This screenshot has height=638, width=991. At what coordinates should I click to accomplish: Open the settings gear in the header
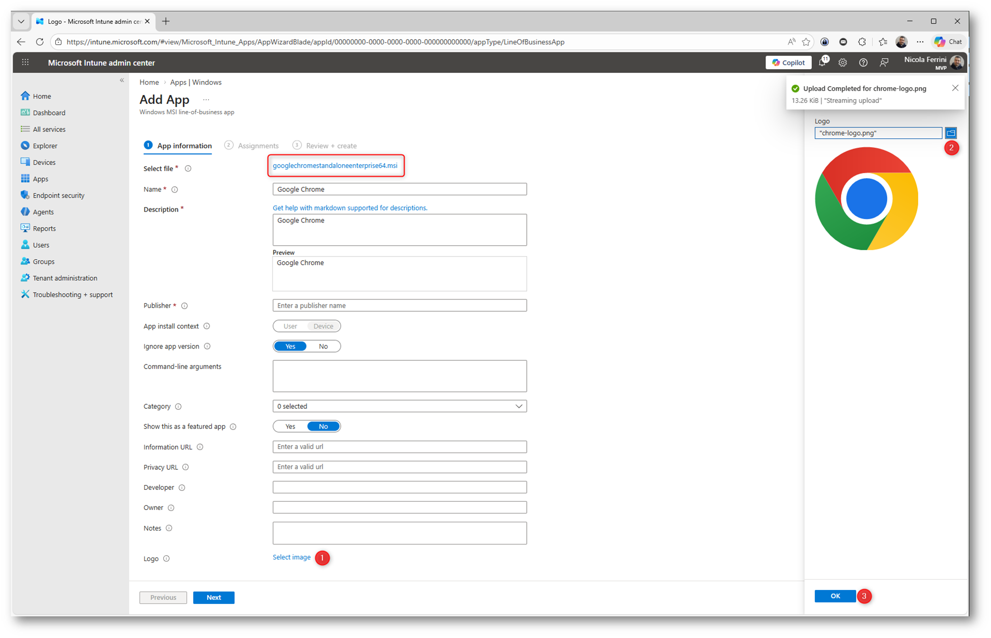coord(842,62)
